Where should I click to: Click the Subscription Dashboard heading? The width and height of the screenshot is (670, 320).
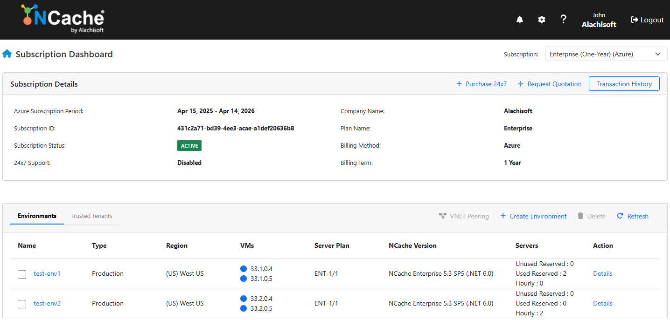point(64,54)
